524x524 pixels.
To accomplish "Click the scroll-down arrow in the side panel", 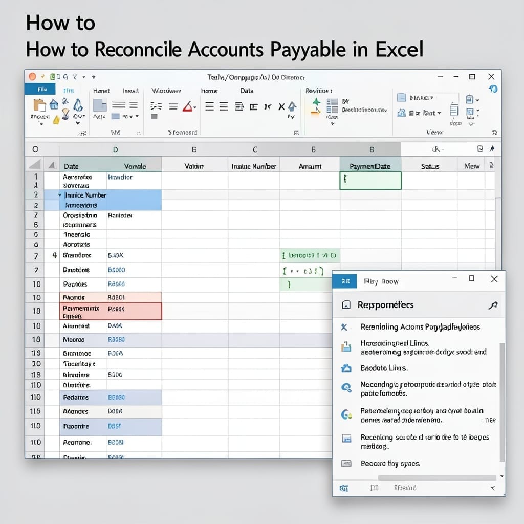I will point(501,476).
